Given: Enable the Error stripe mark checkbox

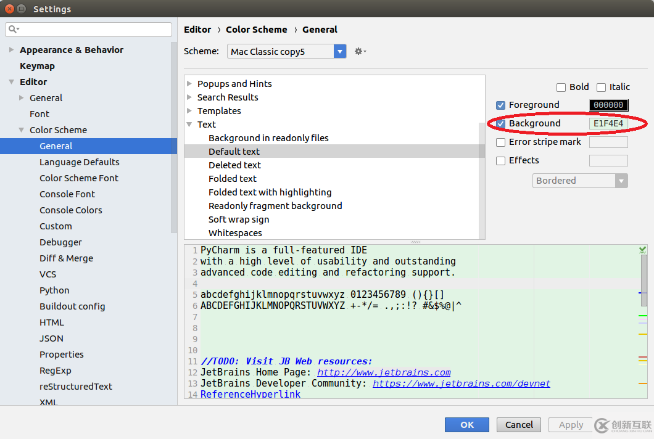Looking at the screenshot, I should pyautogui.click(x=501, y=142).
